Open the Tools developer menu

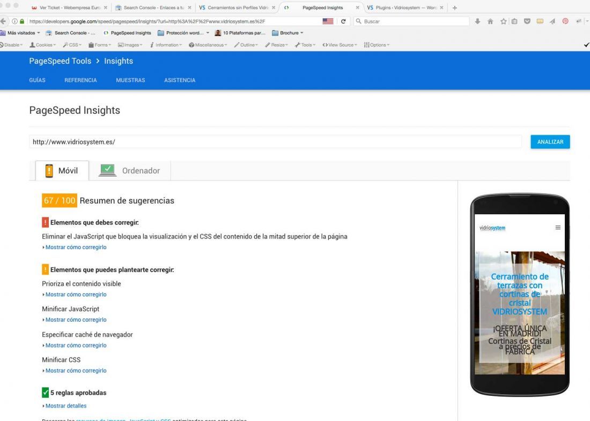(305, 45)
